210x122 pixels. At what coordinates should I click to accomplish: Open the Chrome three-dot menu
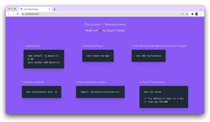[201, 14]
